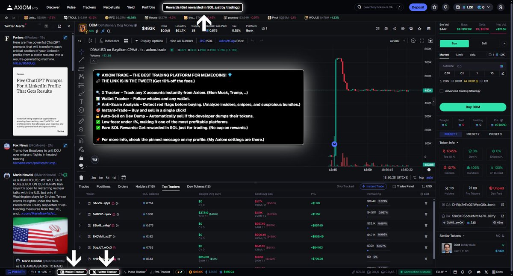Take a chart snapshot with camera icon
The width and height of the screenshot is (513, 276).
click(430, 41)
